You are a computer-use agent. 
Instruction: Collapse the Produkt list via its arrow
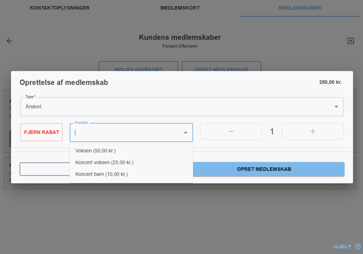[x=185, y=133]
